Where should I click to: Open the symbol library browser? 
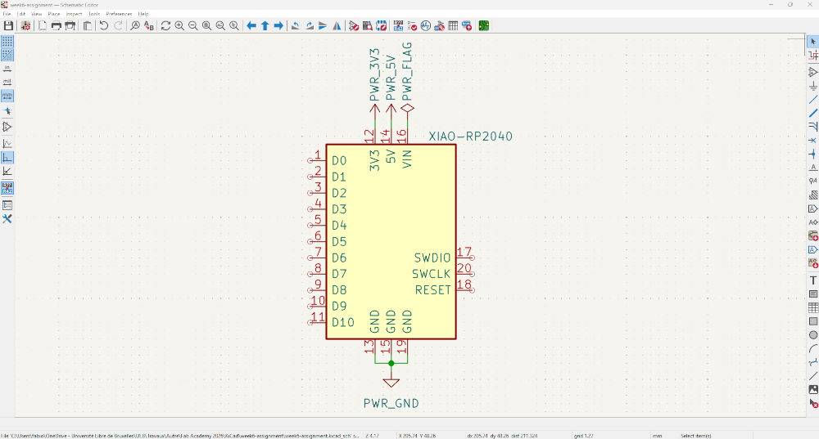(x=368, y=25)
